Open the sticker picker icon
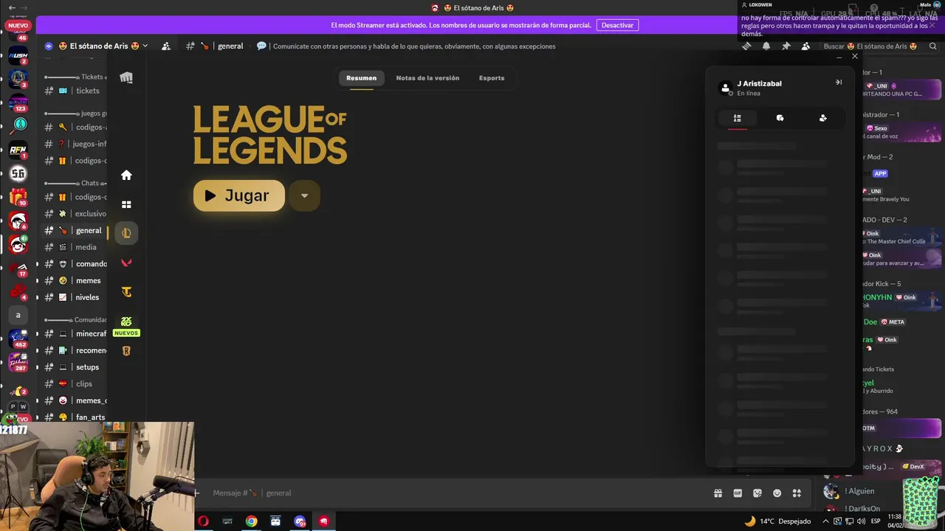The height and width of the screenshot is (531, 945). [757, 493]
